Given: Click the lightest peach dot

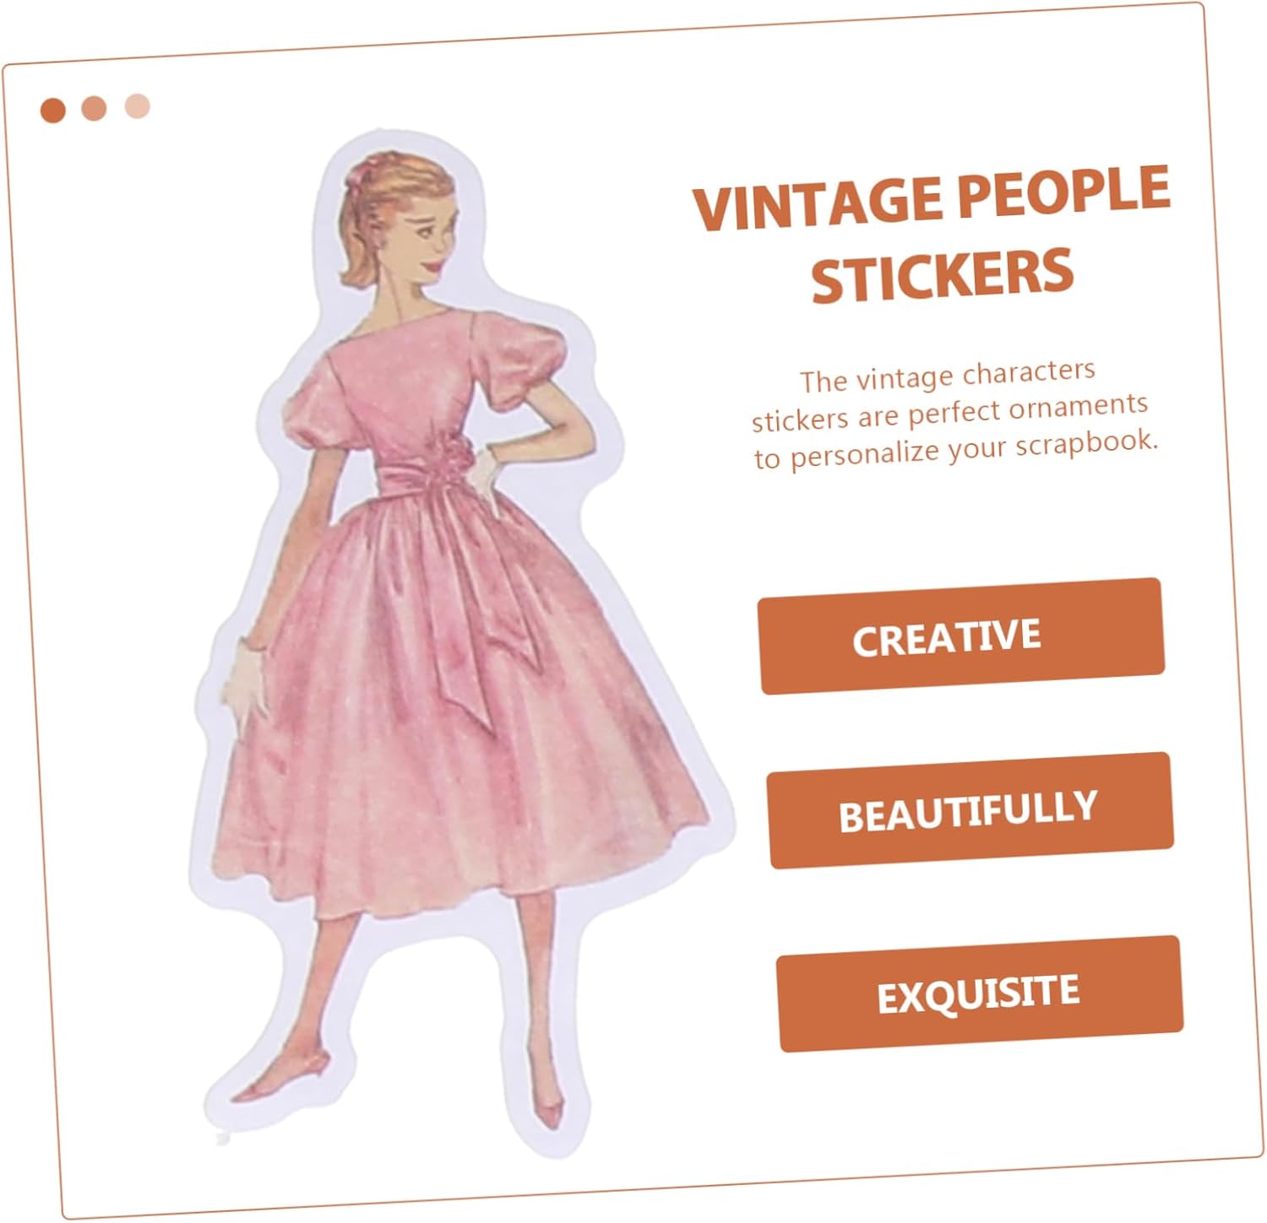Looking at the screenshot, I should [x=137, y=106].
